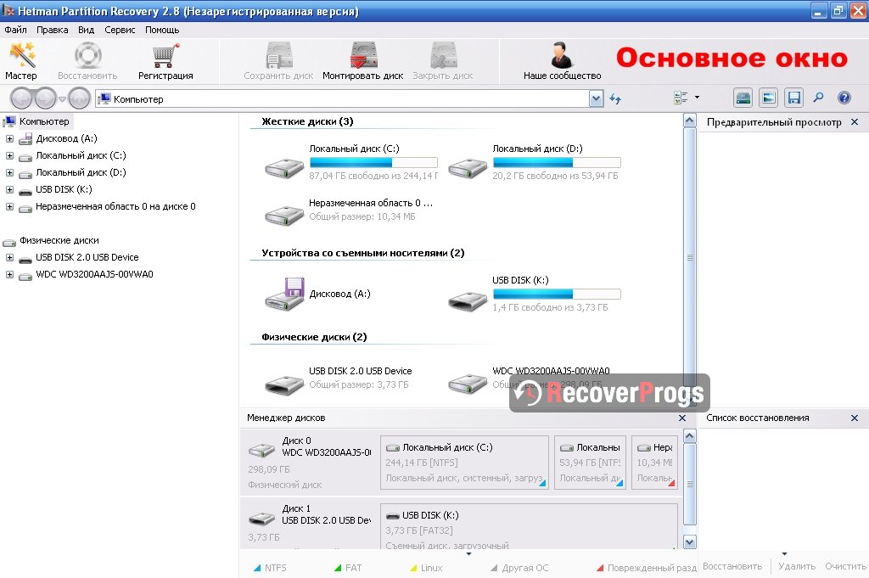This screenshot has height=578, width=869.
Task: Click the Физические диски (2) group header
Action: click(314, 337)
